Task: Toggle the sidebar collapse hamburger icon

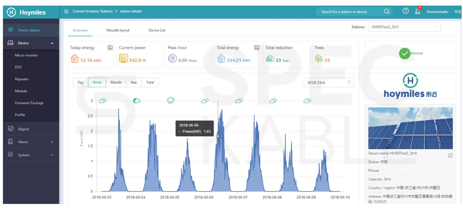Action: [66, 11]
